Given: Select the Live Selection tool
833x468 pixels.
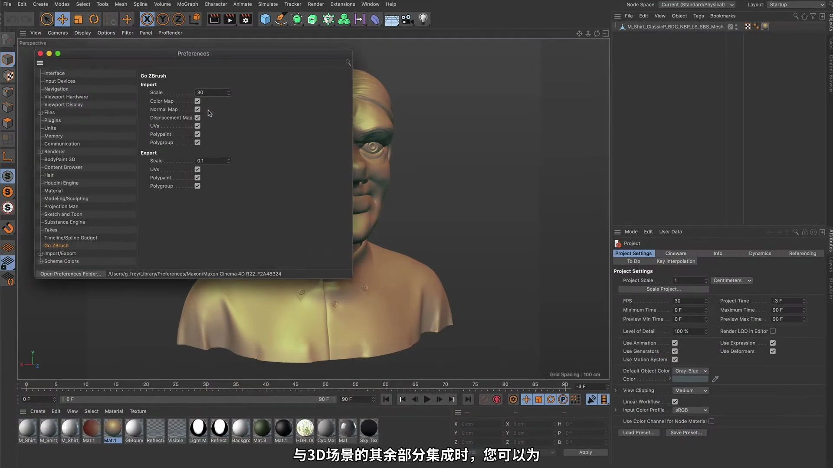Looking at the screenshot, I should [47, 19].
